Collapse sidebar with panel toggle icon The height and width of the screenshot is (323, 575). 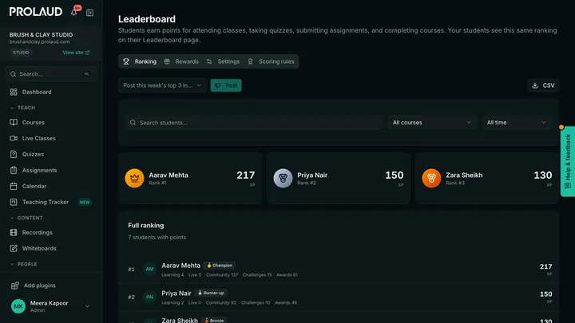[x=89, y=13]
